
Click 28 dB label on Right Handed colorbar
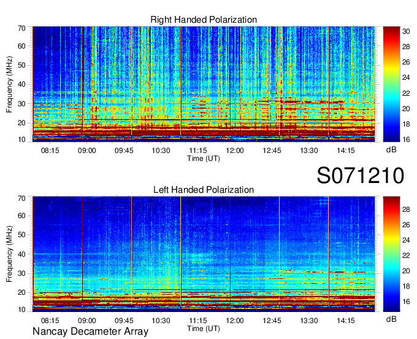406,47
